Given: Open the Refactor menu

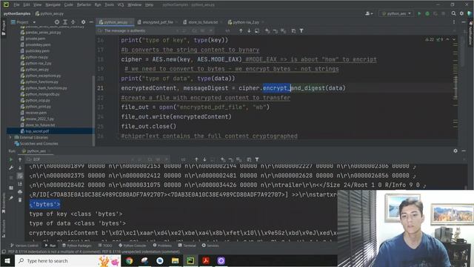Looking at the screenshot, I should pyautogui.click(x=84, y=5).
